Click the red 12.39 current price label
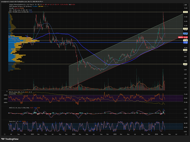The width and height of the screenshot is (190, 142). tap(185, 37)
